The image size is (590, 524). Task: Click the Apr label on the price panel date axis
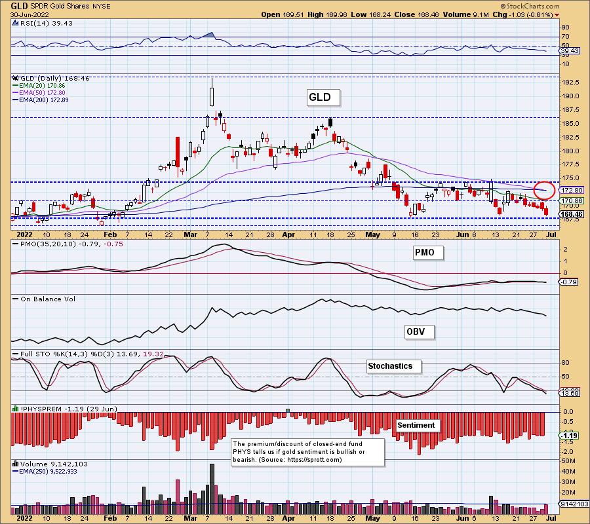click(288, 234)
